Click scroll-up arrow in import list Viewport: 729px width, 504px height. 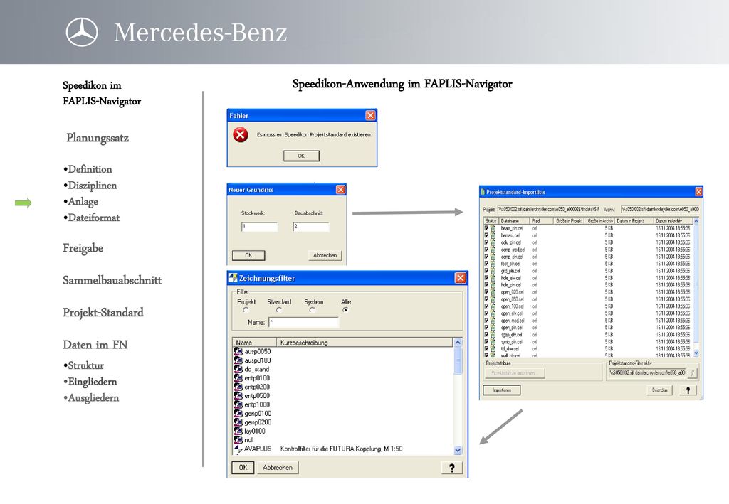(696, 221)
